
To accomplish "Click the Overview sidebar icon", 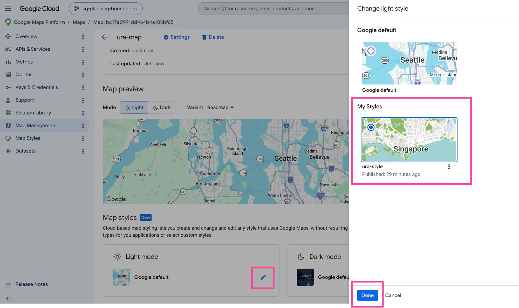I will pyautogui.click(x=8, y=36).
